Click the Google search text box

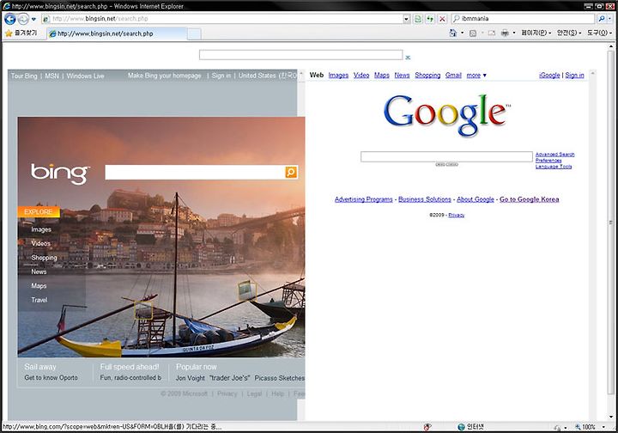click(x=446, y=156)
